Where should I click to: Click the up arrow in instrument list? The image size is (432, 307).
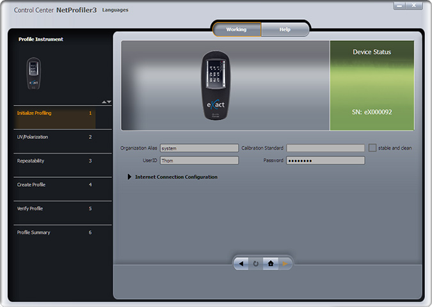[x=104, y=102]
